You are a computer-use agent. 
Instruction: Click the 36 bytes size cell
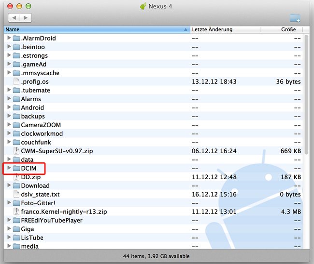[x=288, y=82]
